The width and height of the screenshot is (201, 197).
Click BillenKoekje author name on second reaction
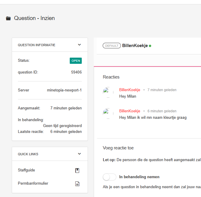tap(130, 111)
